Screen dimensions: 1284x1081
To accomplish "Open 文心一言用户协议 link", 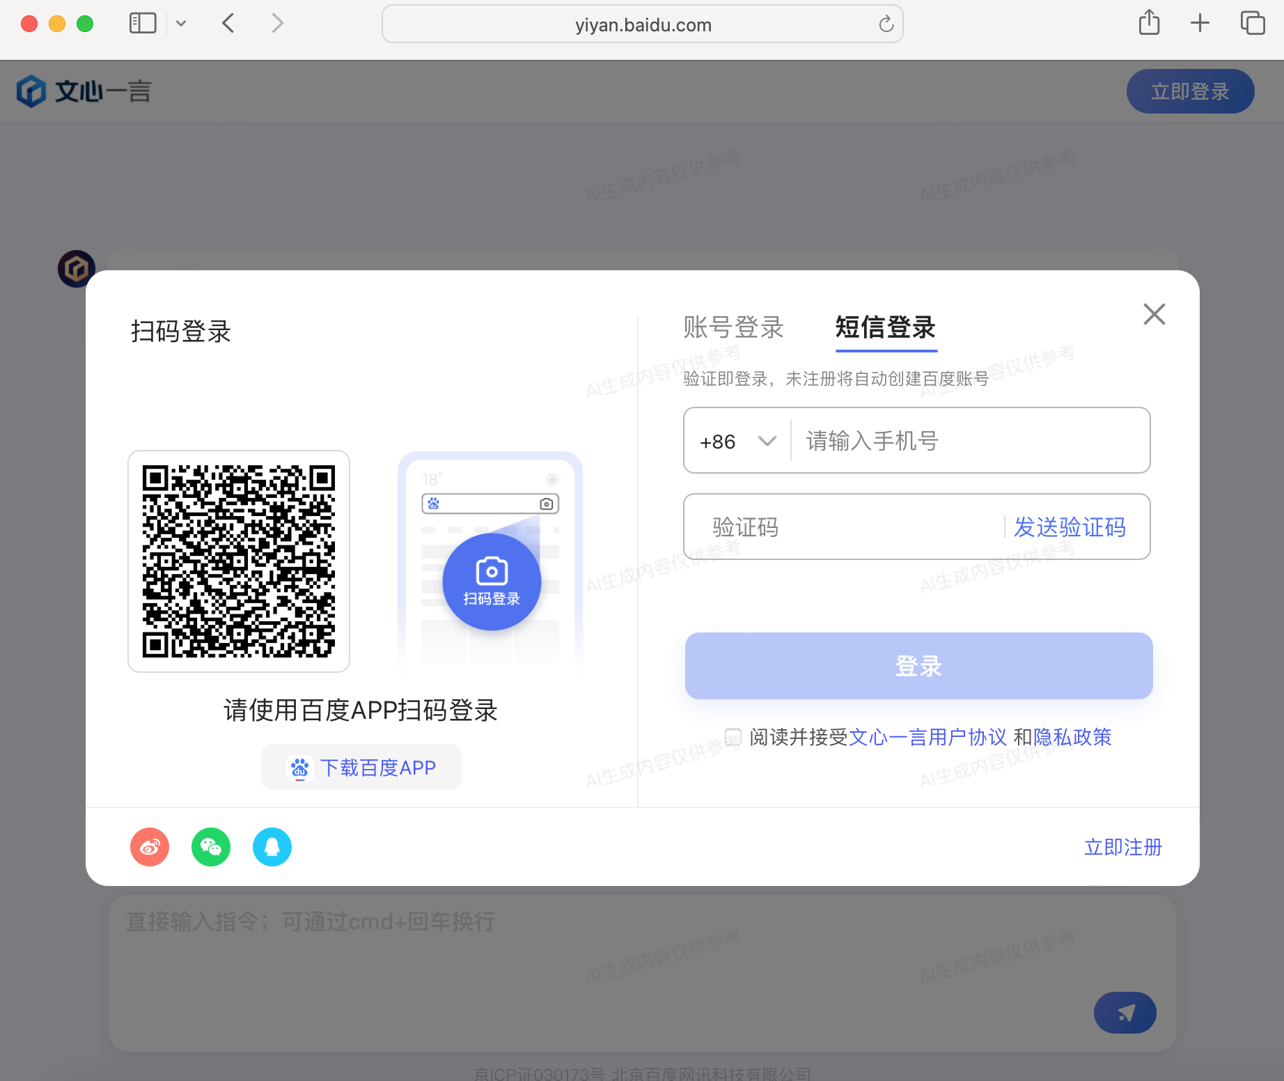I will coord(927,737).
